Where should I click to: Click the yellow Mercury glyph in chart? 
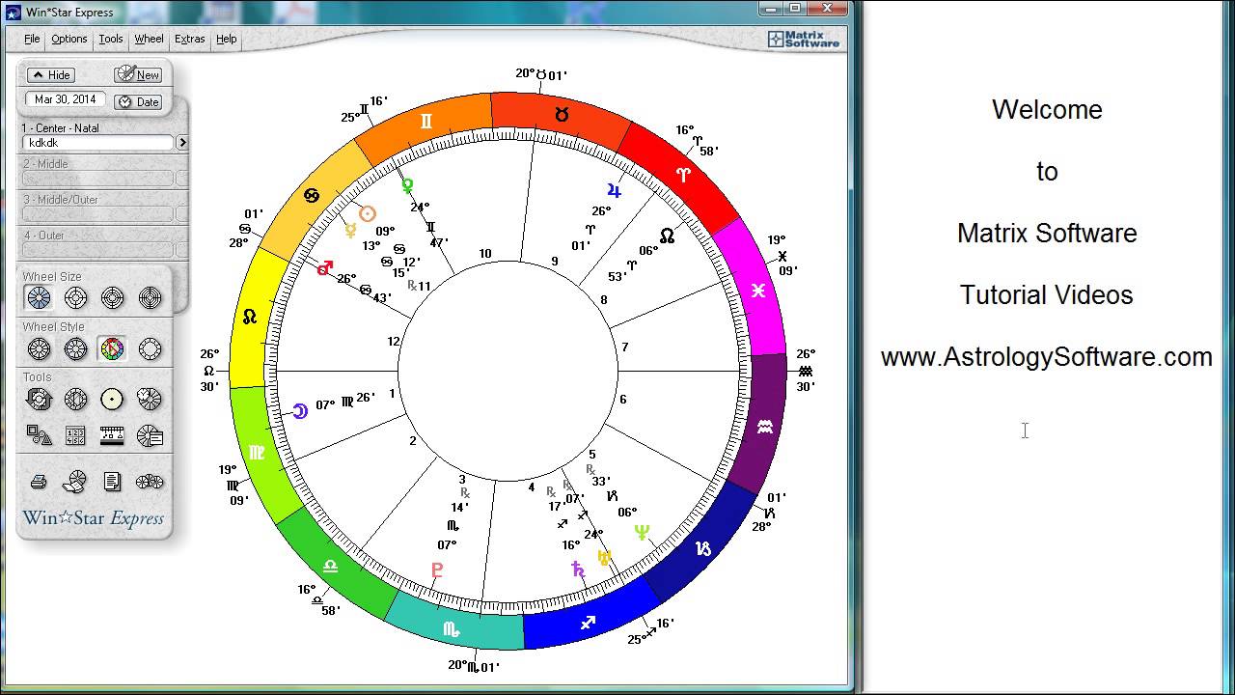point(349,231)
